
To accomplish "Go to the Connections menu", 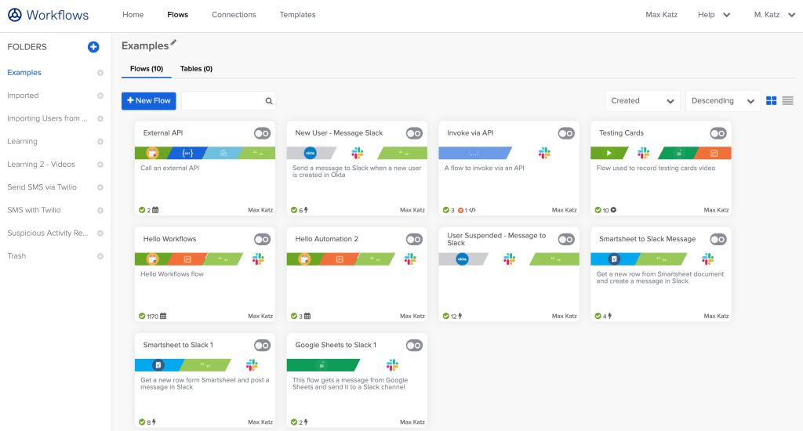I will [234, 15].
